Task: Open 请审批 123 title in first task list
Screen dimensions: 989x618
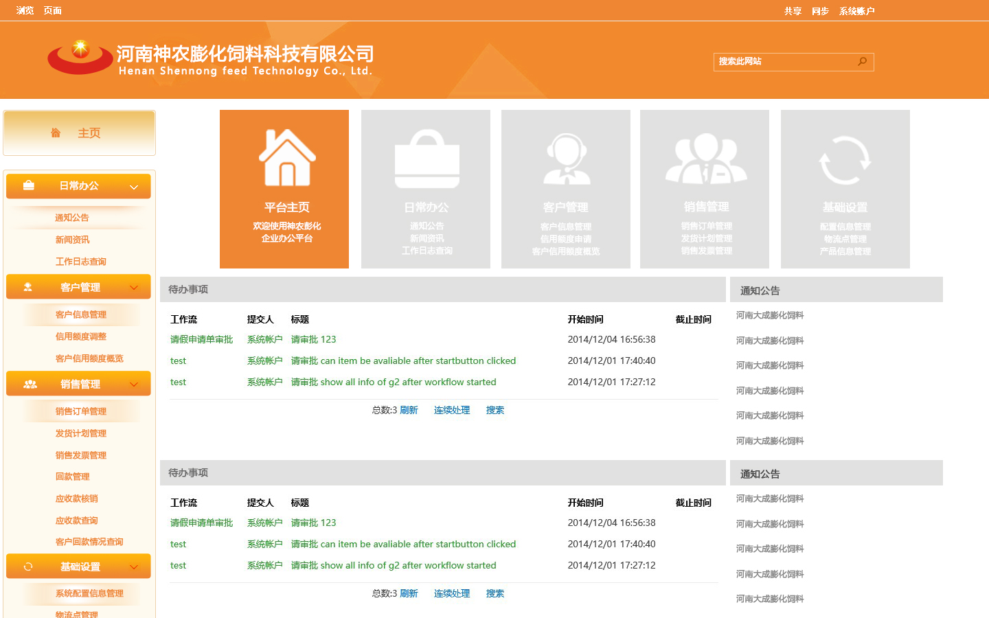Action: [x=314, y=339]
